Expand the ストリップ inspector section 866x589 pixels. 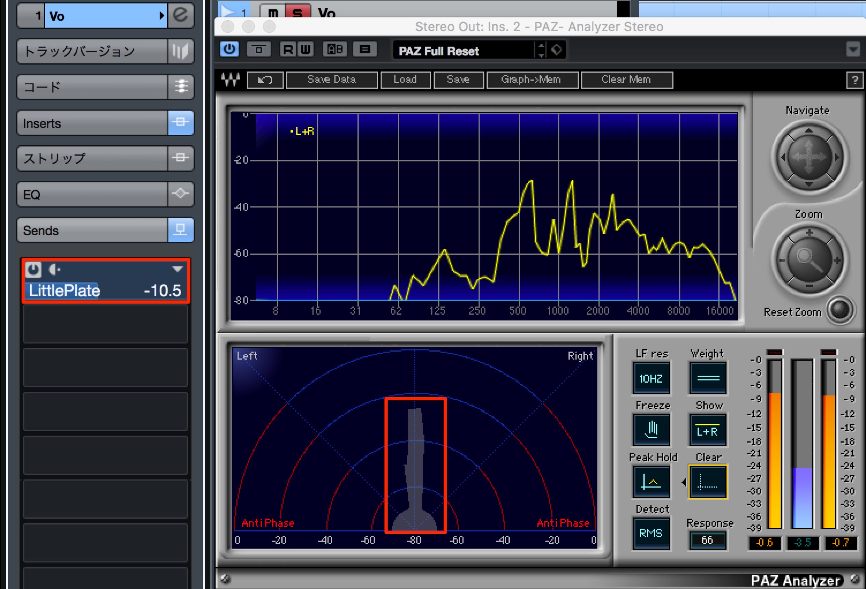coord(92,158)
